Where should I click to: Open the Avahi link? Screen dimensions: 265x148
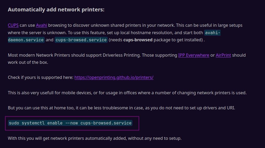click(42, 25)
